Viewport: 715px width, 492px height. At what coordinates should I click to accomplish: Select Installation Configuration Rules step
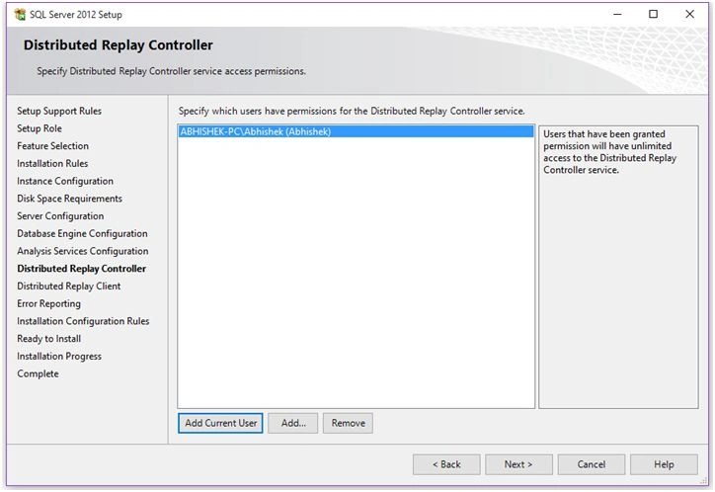point(83,321)
